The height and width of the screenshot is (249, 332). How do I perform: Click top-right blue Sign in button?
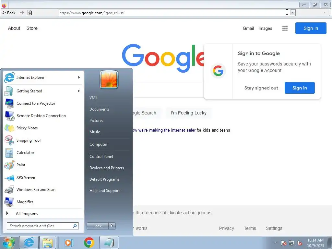pos(311,28)
